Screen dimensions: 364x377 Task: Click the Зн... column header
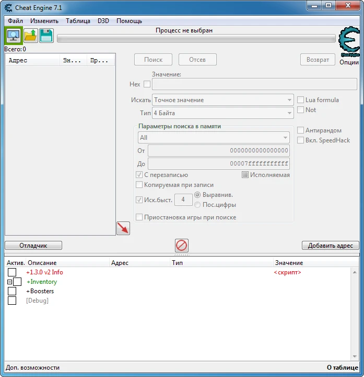(x=73, y=60)
